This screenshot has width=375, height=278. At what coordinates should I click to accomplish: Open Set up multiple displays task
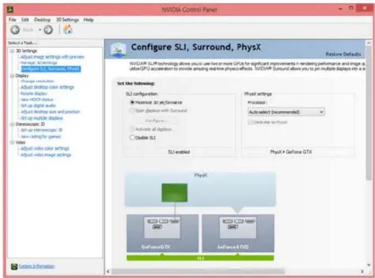tap(42, 118)
